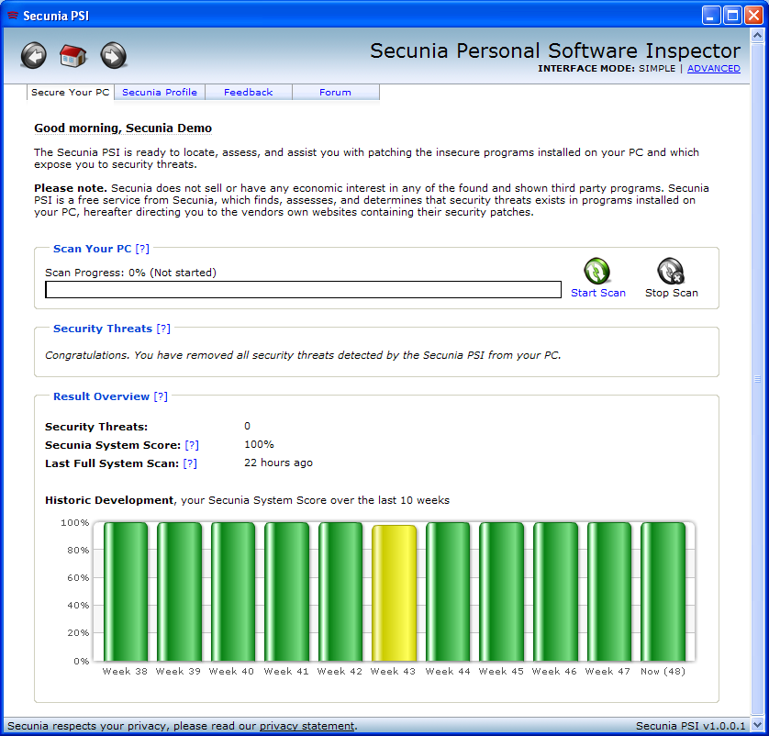Click the 'Secunia PSI v1.0.0.1' version text

coord(690,726)
